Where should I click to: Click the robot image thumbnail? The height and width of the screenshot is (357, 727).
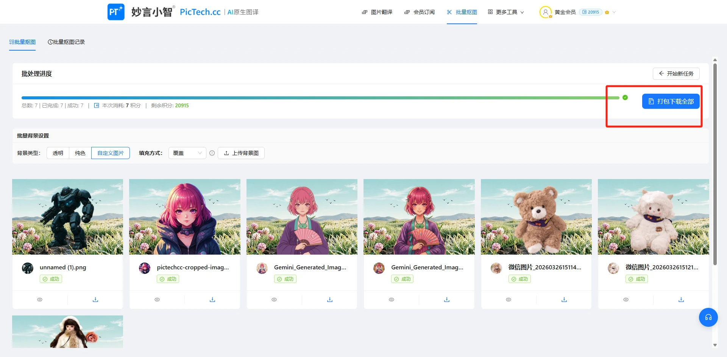[67, 217]
